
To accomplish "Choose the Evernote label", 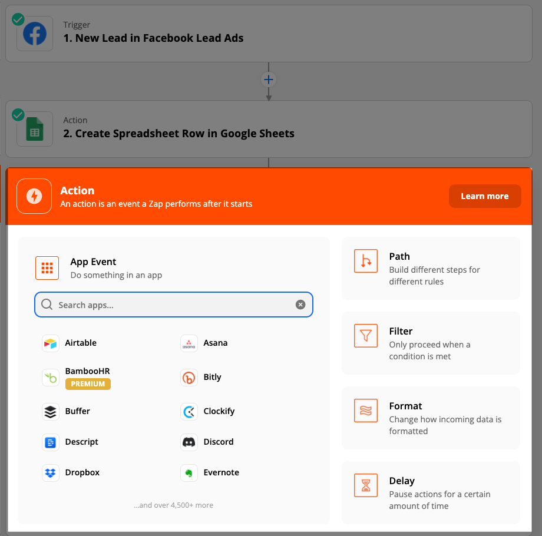I will pos(222,472).
